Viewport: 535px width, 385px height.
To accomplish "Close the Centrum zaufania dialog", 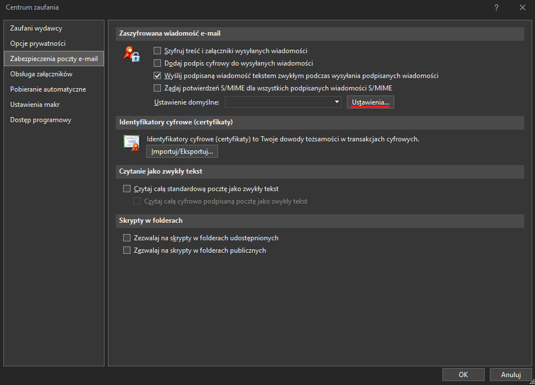I will pyautogui.click(x=523, y=7).
